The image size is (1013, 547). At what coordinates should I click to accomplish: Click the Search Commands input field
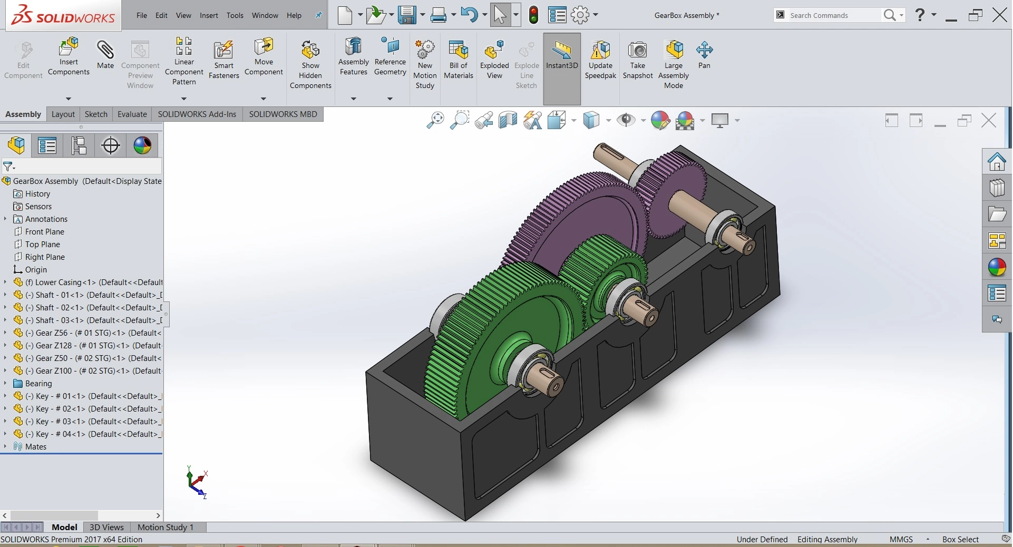tap(833, 15)
